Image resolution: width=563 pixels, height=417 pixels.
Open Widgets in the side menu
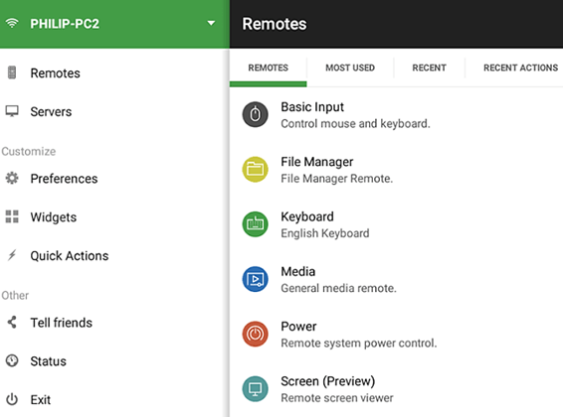click(54, 217)
